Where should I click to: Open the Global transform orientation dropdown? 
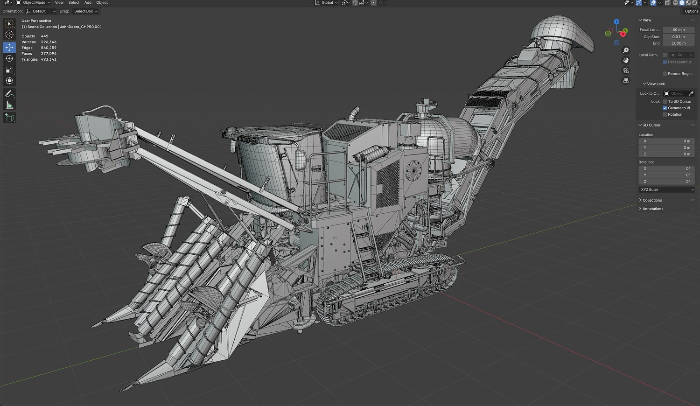coord(326,3)
